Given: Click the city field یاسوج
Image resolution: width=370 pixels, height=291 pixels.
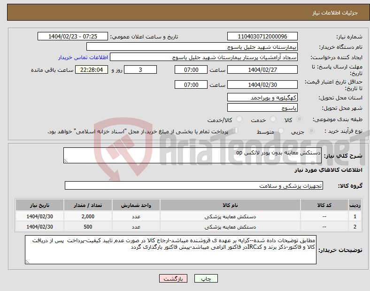Looking at the screenshot, I should (x=262, y=107).
